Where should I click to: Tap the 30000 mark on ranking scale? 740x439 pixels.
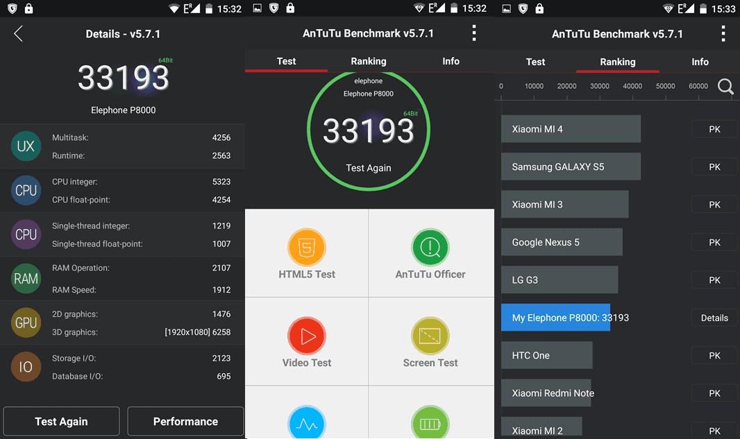(x=599, y=86)
